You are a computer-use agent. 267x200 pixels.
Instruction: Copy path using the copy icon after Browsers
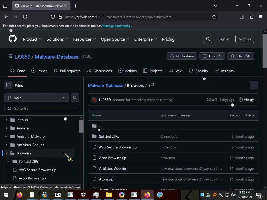click(151, 85)
